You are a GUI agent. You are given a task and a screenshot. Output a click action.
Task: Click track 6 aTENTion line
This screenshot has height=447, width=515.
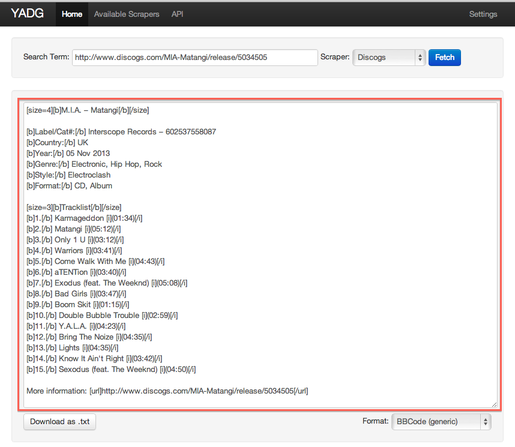click(x=76, y=272)
